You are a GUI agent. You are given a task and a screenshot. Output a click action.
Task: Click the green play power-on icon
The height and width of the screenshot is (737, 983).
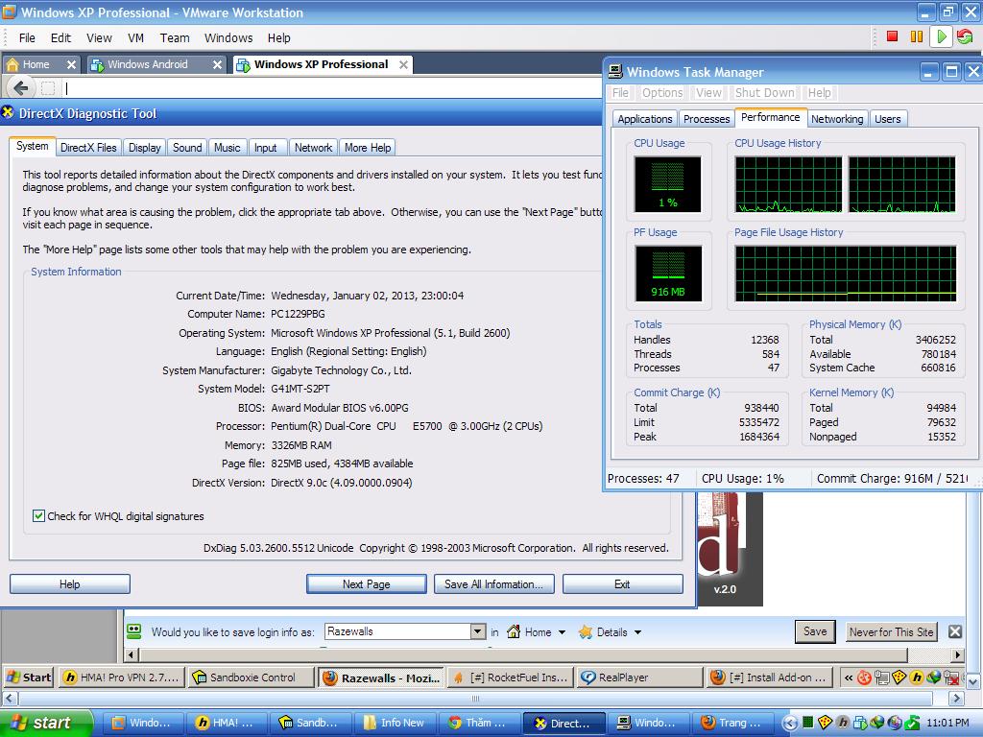point(941,36)
